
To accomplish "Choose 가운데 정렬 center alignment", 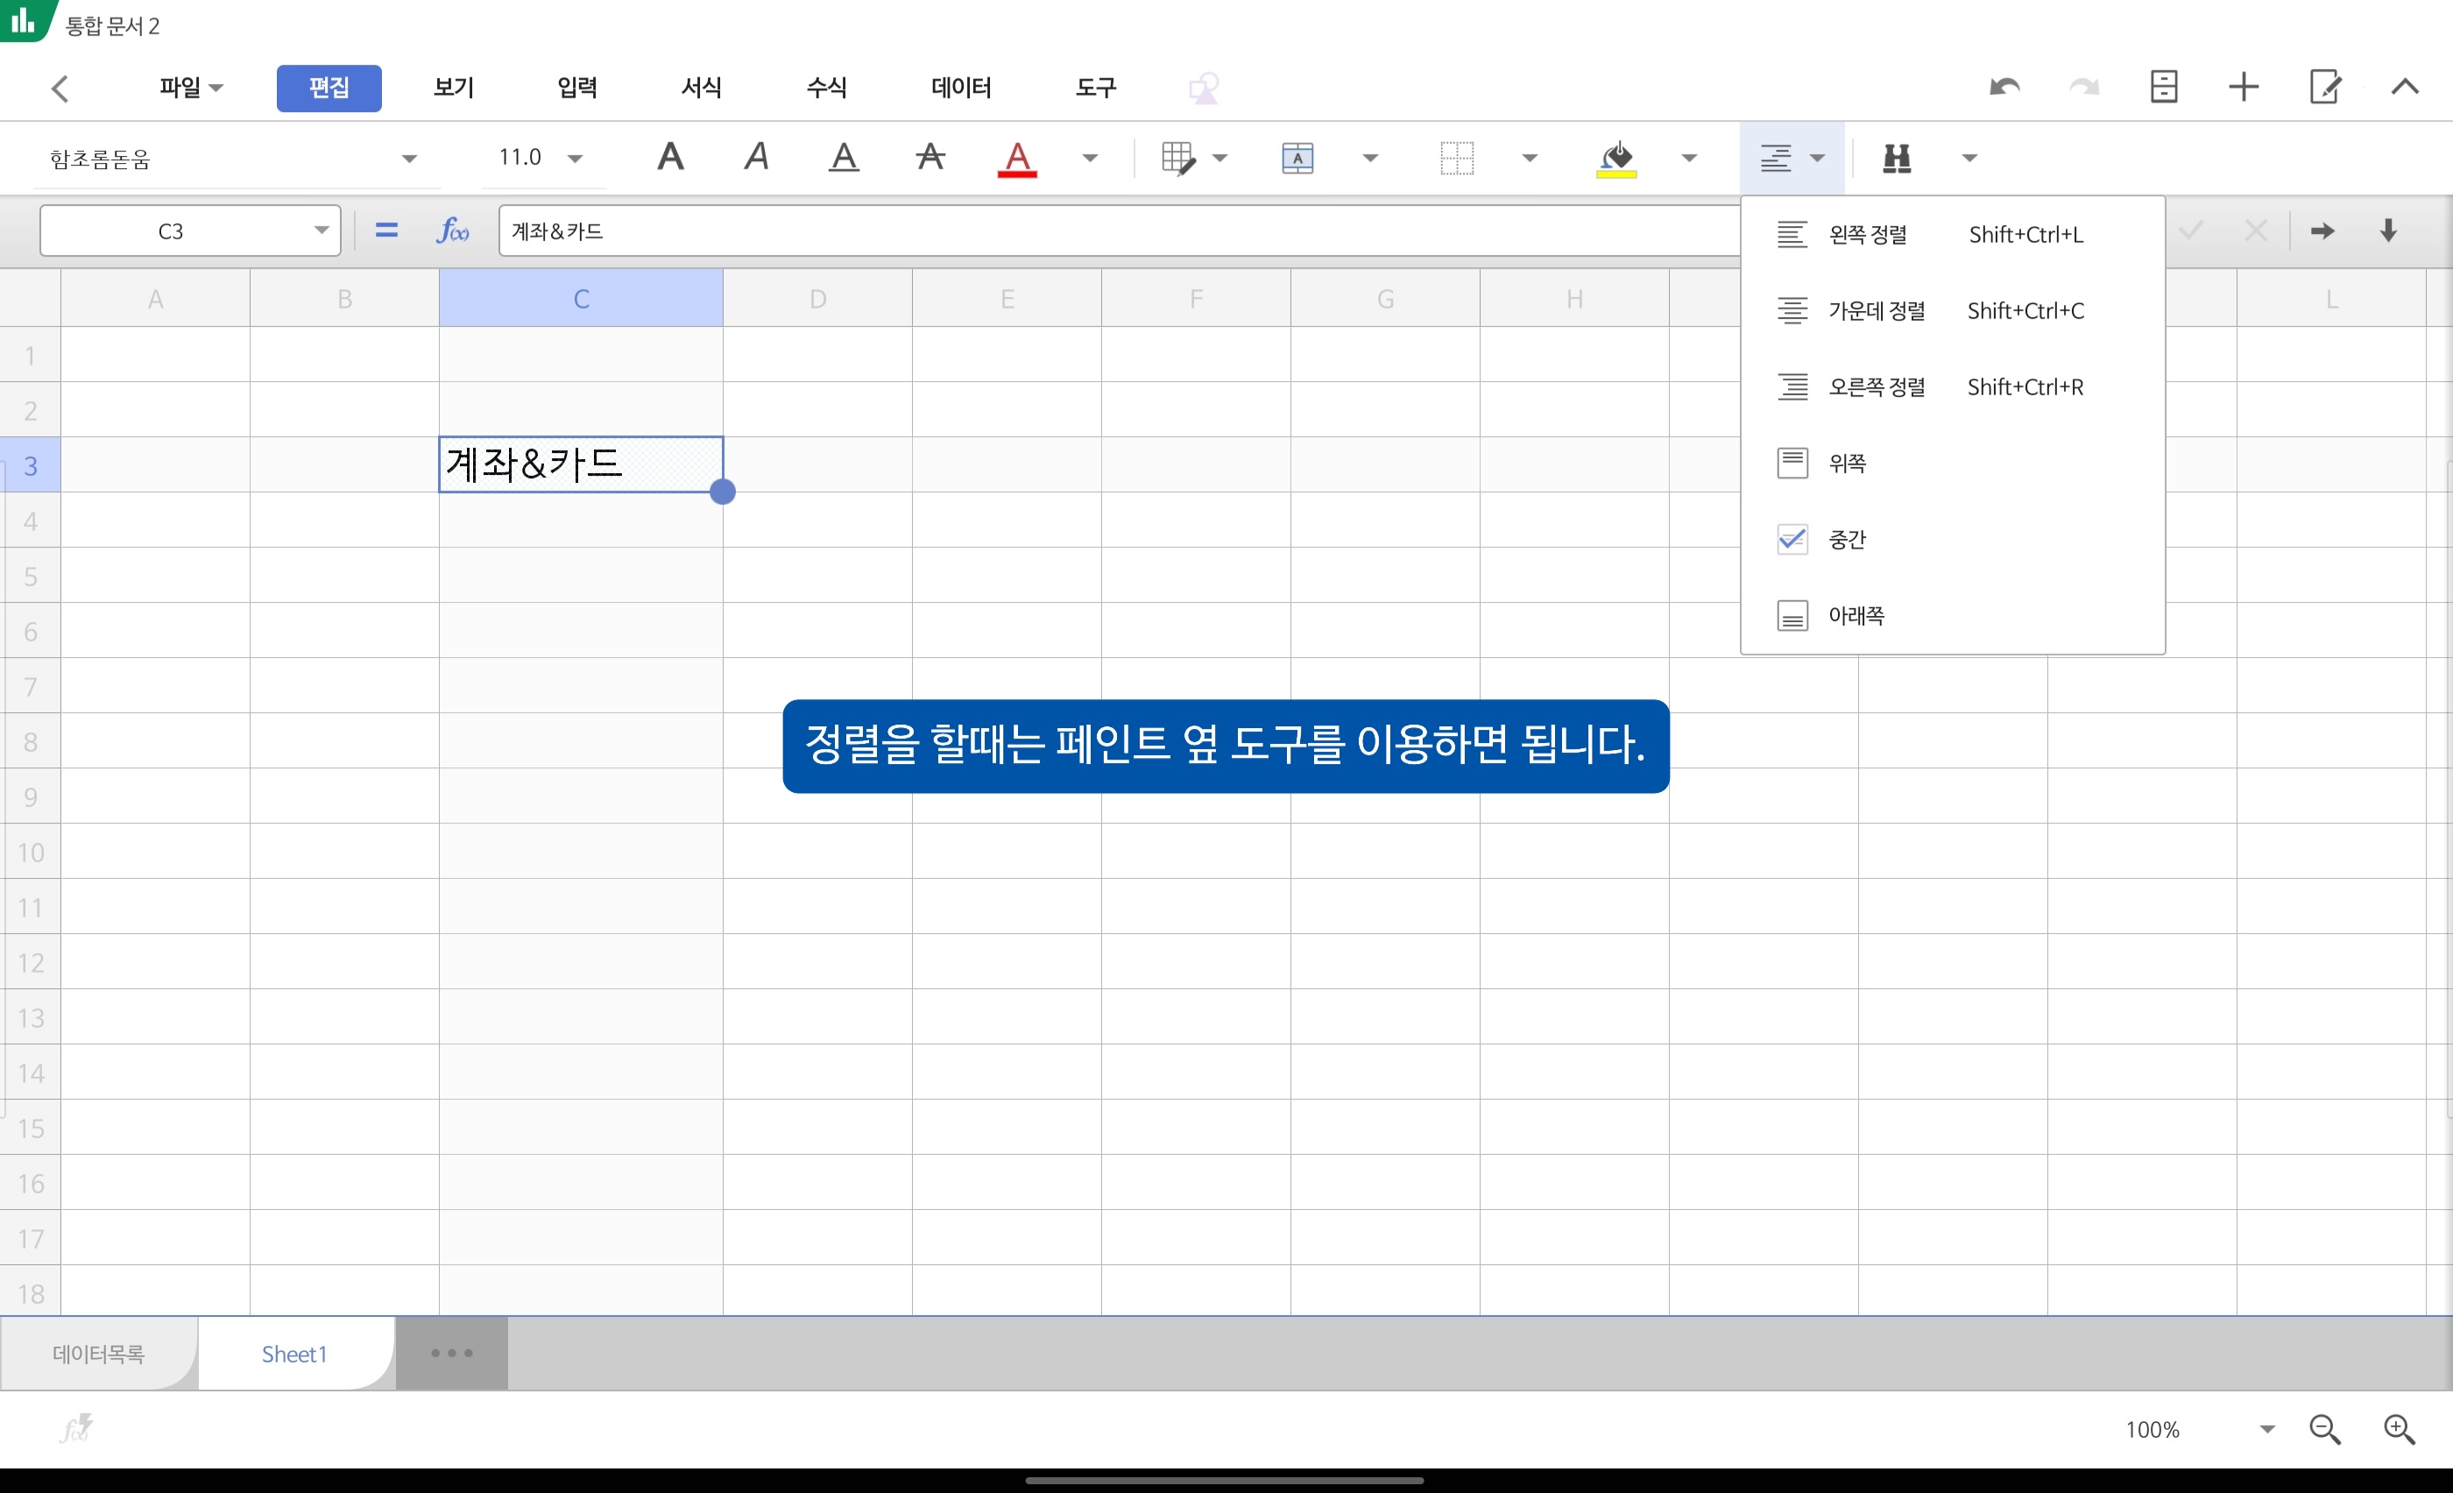I will (1876, 310).
